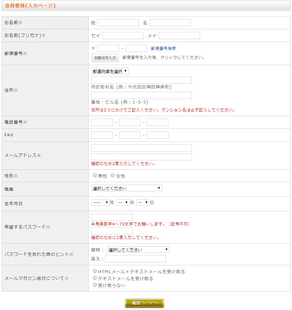The height and width of the screenshot is (310, 292).
Task: Choose HTMLメール+テキストメールを受け取る option
Action: pos(95,271)
